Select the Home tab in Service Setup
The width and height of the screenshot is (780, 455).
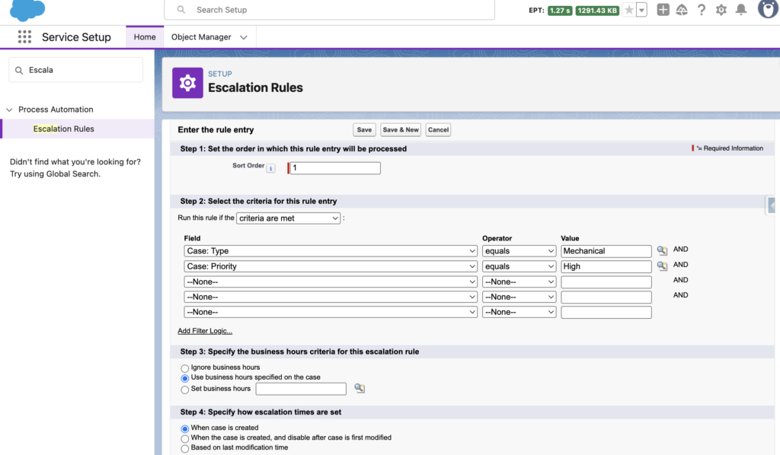(144, 37)
